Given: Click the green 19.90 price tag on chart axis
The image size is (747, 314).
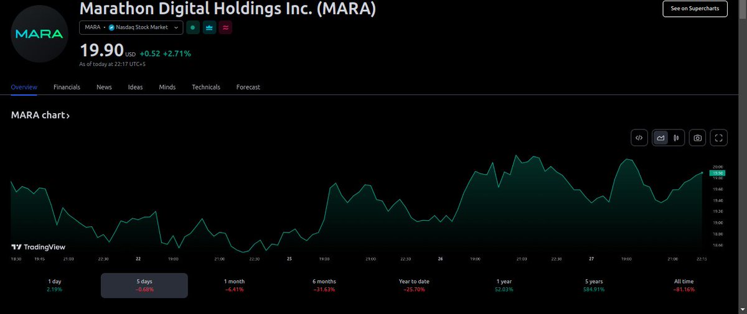Looking at the screenshot, I should (718, 173).
